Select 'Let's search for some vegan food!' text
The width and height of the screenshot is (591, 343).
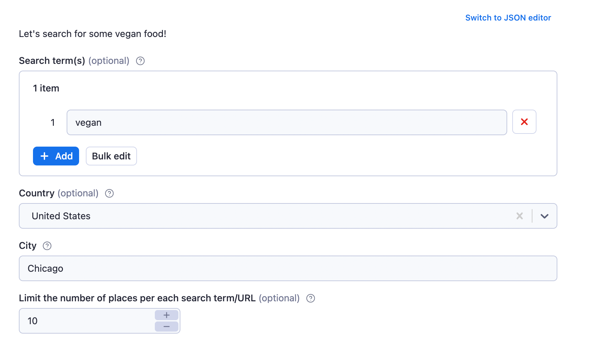coord(93,34)
